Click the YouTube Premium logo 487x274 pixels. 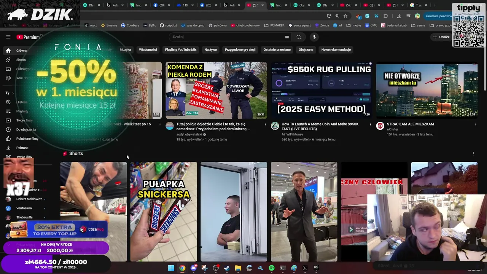pos(28,37)
